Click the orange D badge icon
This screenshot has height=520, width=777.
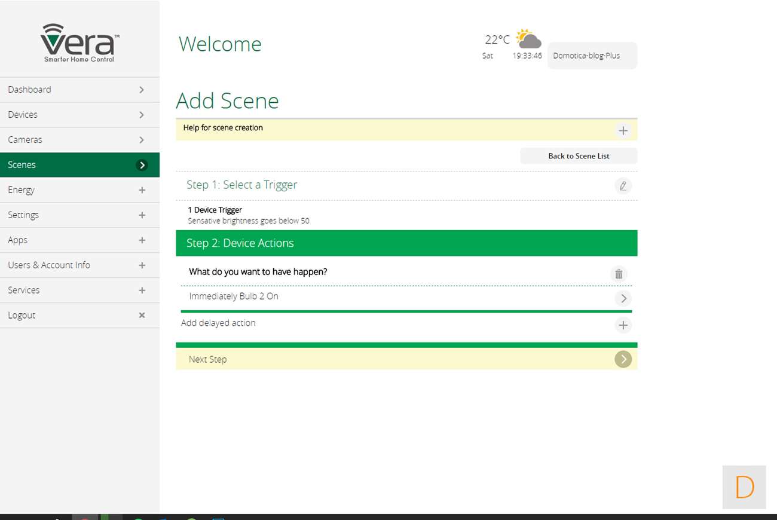tap(744, 487)
